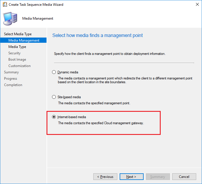Image resolution: width=202 pixels, height=184 pixels.
Task: Click the Dynamic media description text
Action: [125, 80]
